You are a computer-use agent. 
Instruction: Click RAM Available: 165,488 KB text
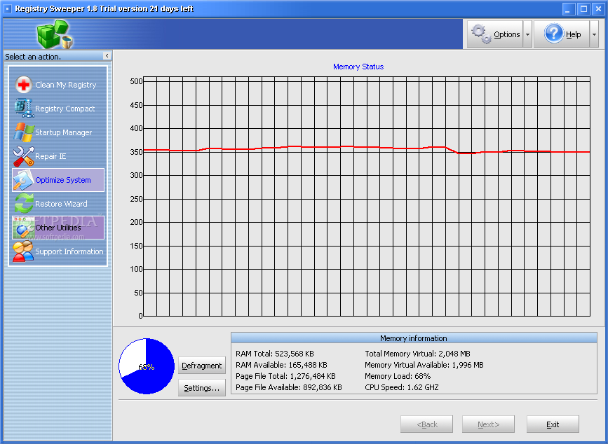(x=281, y=365)
